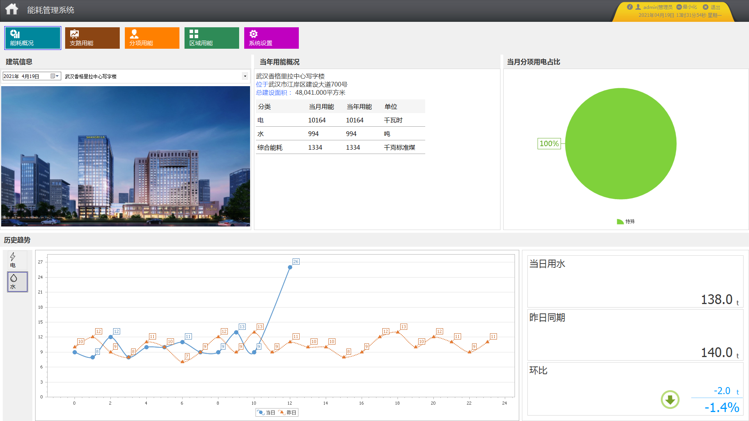
Task: Click the green down-arrow 环比 icon
Action: [x=670, y=400]
